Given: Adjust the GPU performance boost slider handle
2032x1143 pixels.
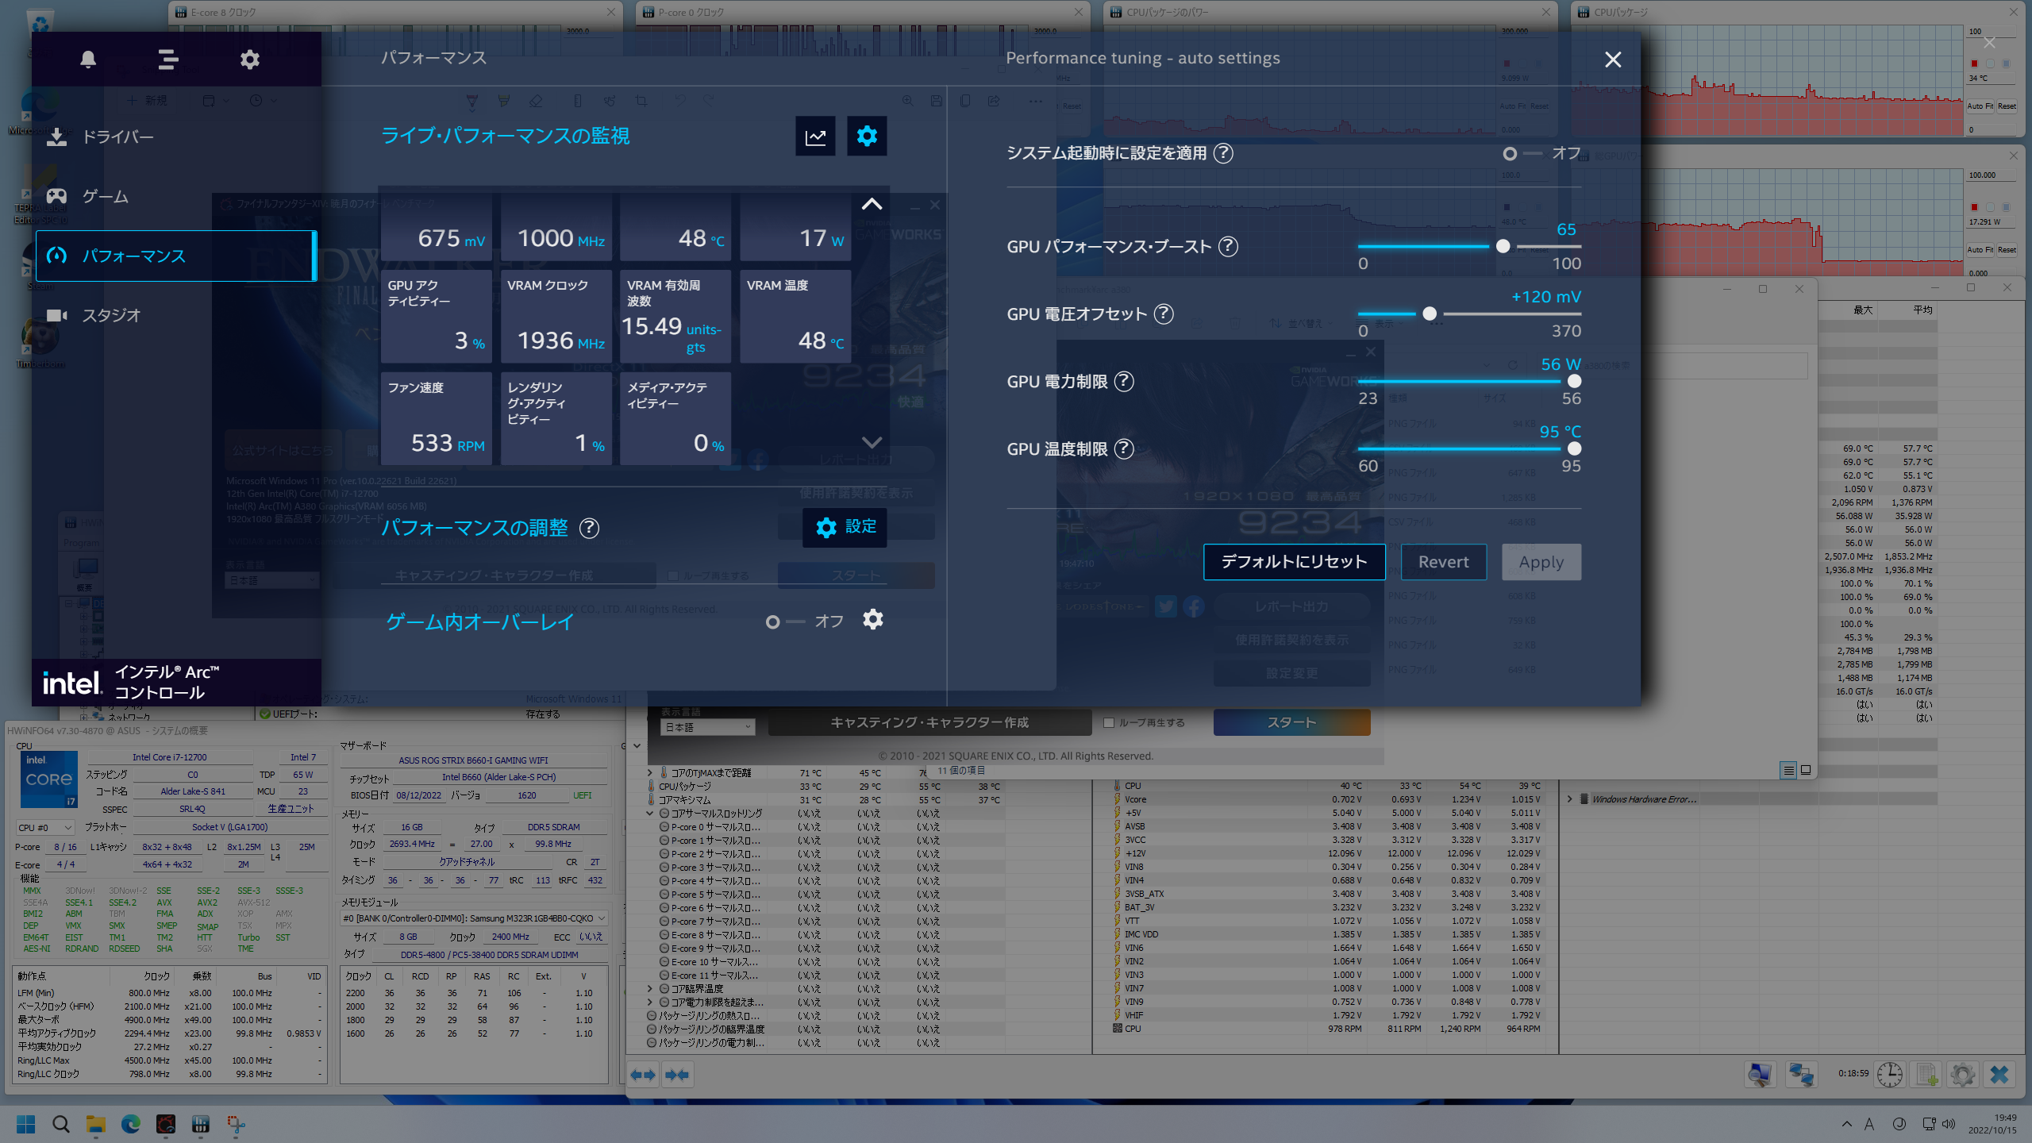Looking at the screenshot, I should coord(1503,246).
